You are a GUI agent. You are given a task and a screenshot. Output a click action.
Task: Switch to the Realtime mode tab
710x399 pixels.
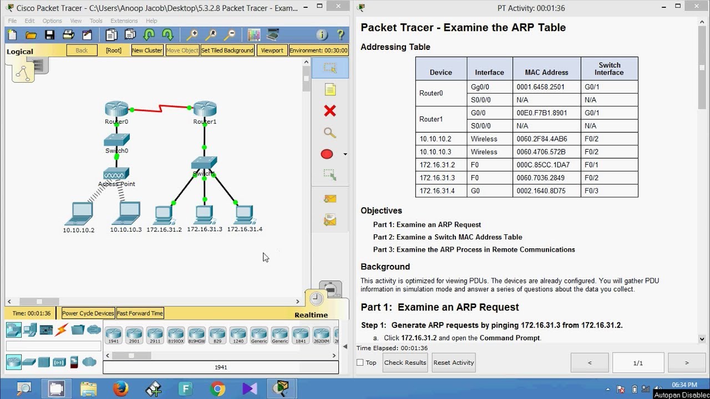pos(311,315)
